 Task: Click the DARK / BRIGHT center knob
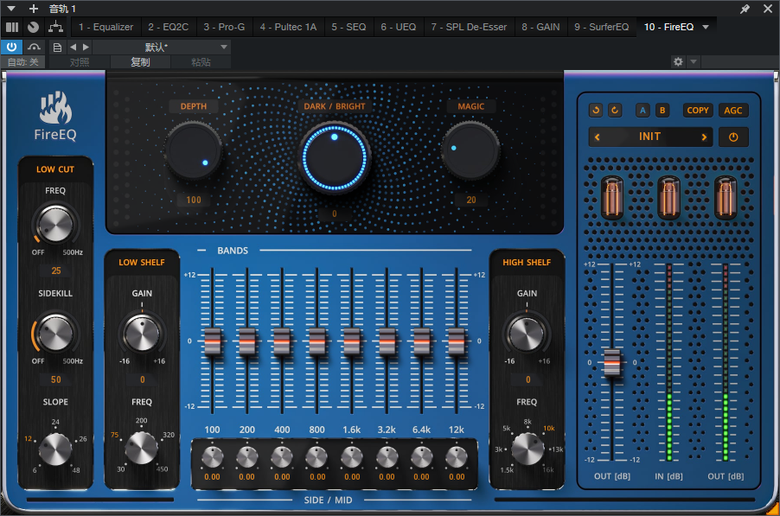[x=335, y=158]
